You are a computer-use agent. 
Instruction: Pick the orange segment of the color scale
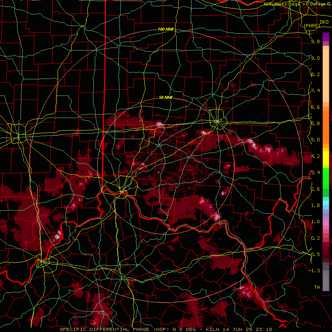point(326,127)
